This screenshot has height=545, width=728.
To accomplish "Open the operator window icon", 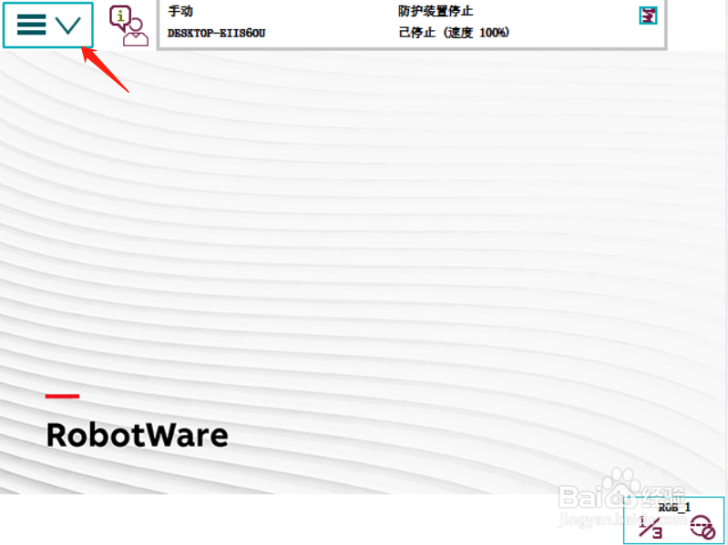I will [128, 25].
